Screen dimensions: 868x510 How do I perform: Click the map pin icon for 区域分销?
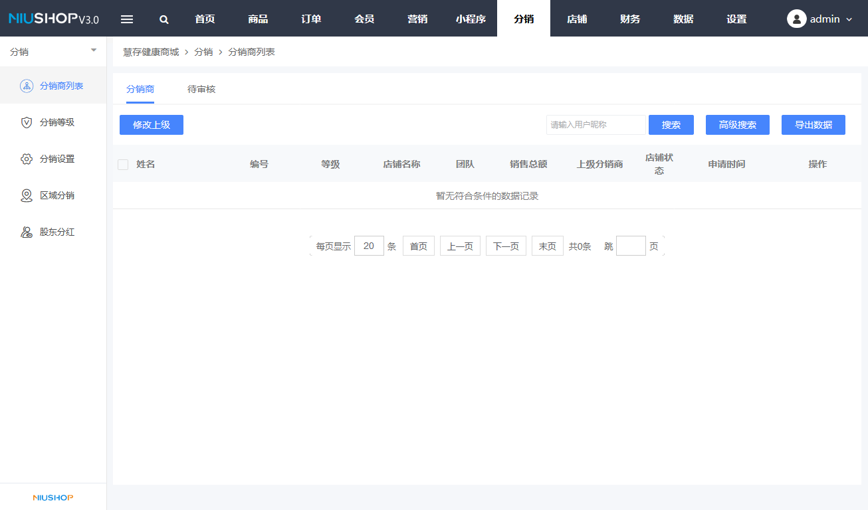(x=27, y=195)
